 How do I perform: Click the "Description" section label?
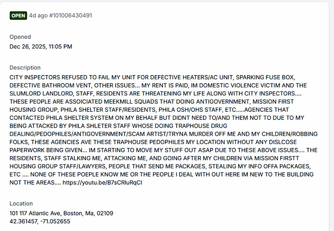25,68
